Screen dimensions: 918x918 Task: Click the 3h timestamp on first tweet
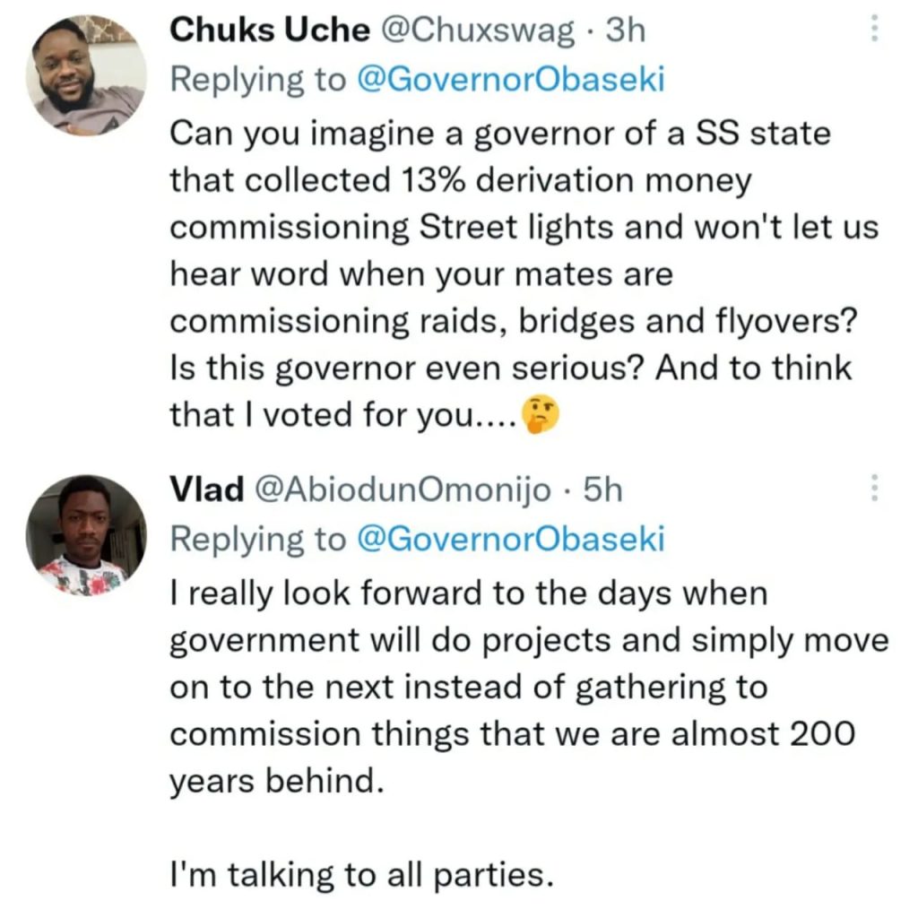[x=626, y=30]
